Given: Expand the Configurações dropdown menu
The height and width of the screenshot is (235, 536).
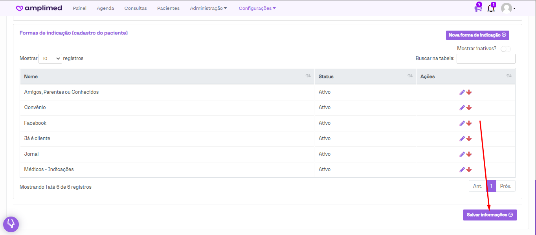Looking at the screenshot, I should tap(257, 8).
